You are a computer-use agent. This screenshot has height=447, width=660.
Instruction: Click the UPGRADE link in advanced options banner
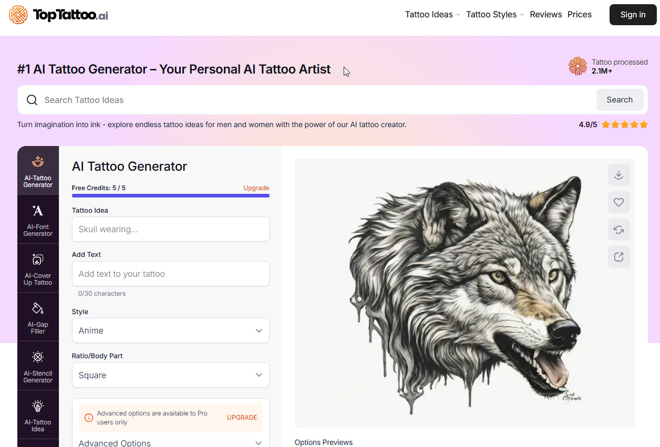tap(242, 417)
